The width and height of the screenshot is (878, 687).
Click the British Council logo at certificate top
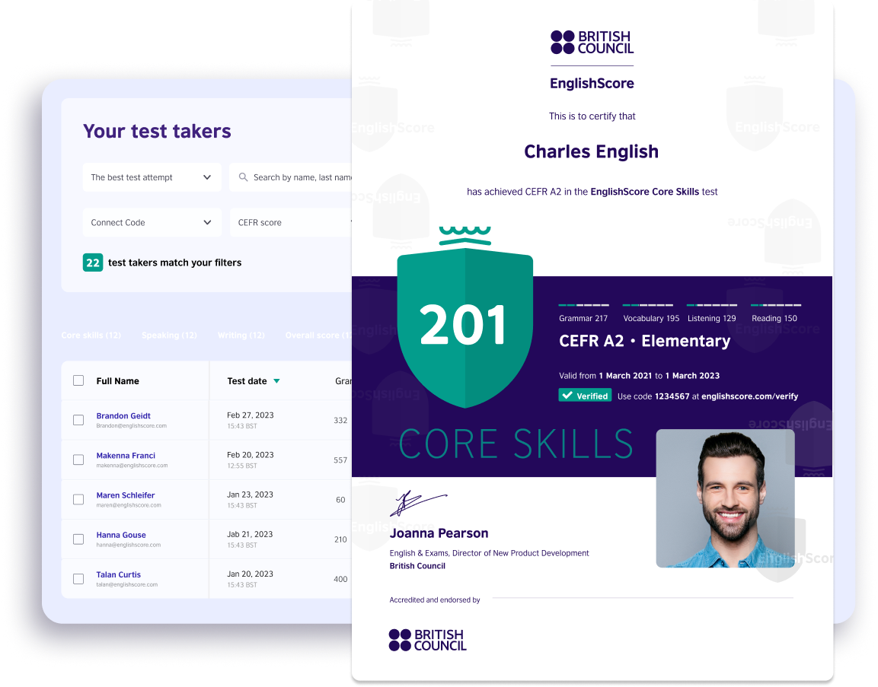coord(592,43)
